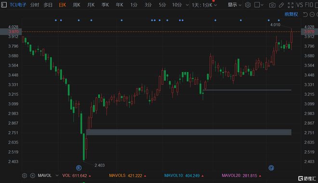This screenshot has width=318, height=183.
Task: Open the chart settings gear in top toolbar
Action: 248,5
